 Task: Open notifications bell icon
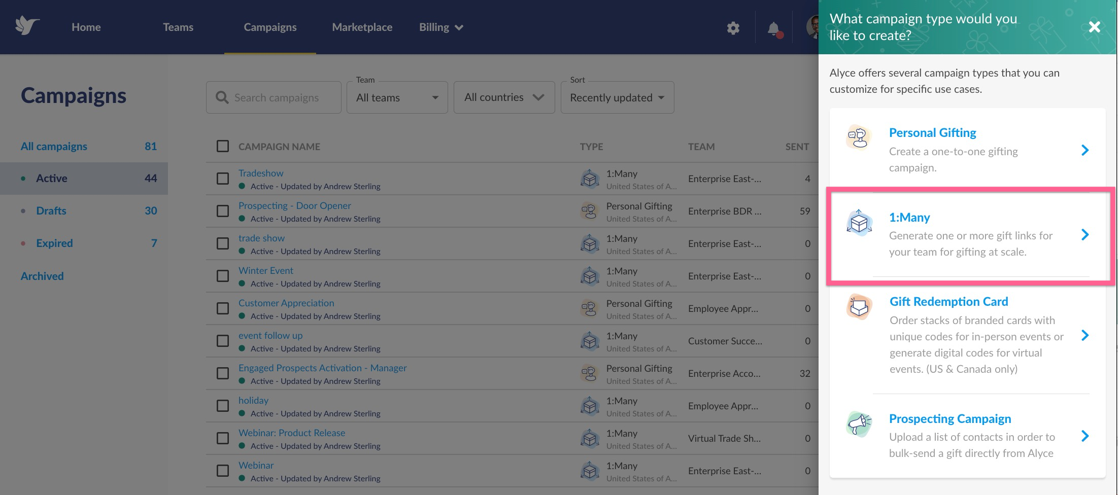(774, 29)
